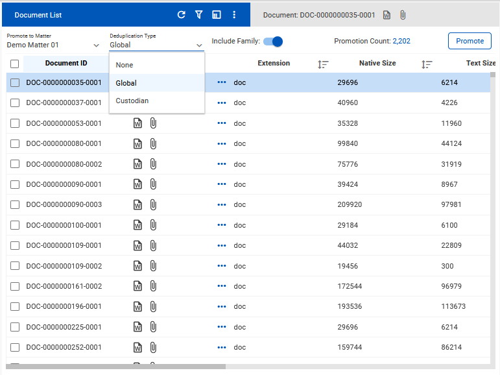
Task: Sort by the Extension column sort icon
Action: coord(323,64)
